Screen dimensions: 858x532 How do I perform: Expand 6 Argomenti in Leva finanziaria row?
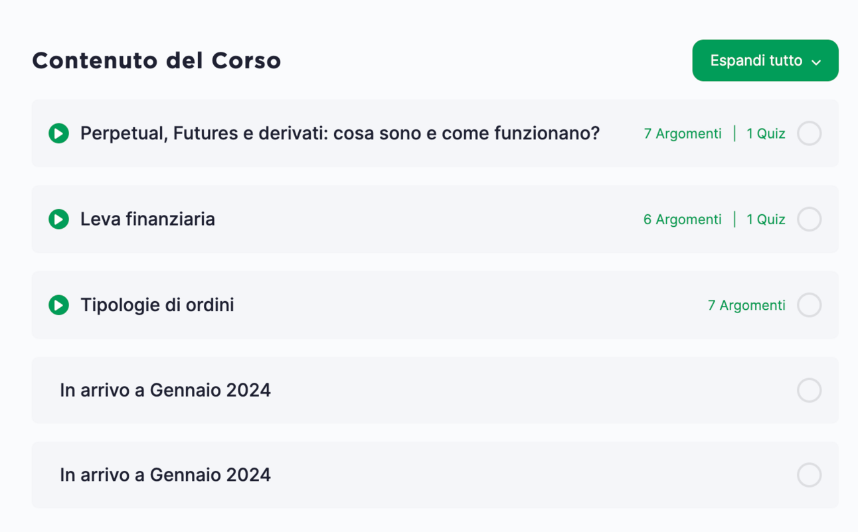tap(682, 220)
